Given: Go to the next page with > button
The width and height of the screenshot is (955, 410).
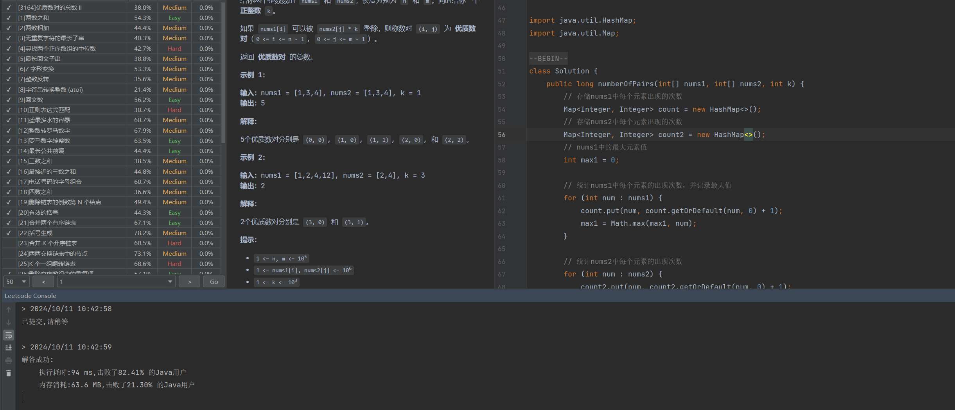Looking at the screenshot, I should click(190, 282).
